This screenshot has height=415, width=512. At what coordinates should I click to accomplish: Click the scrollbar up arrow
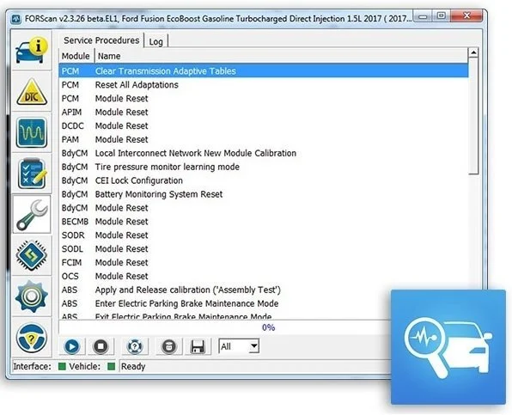(x=473, y=52)
